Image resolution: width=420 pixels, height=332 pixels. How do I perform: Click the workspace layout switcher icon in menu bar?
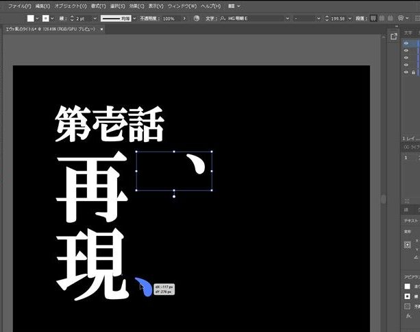tap(232, 5)
